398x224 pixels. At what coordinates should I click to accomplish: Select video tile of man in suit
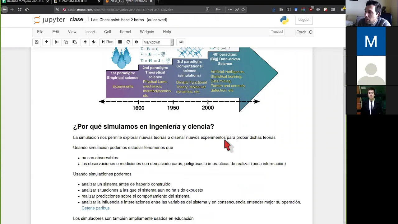pos(371,100)
